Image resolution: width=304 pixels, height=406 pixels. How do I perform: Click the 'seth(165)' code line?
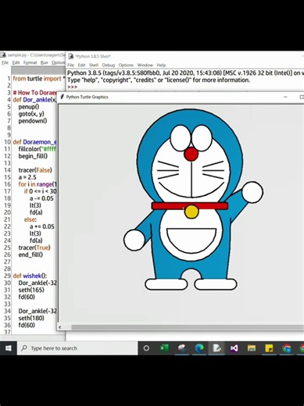(x=31, y=290)
